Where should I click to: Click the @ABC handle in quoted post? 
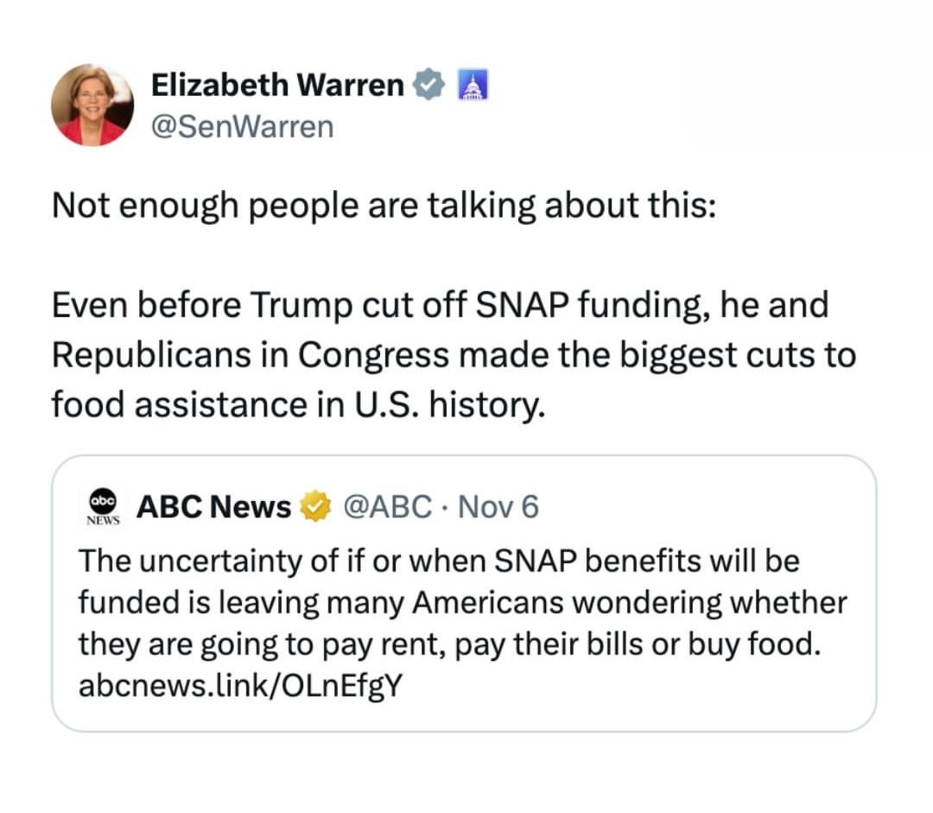(x=388, y=507)
